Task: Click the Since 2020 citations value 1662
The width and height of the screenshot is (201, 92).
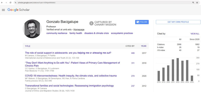Action: [x=197, y=45]
